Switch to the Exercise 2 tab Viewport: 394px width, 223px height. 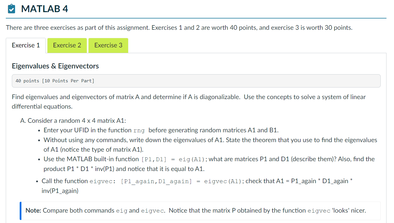tap(67, 45)
